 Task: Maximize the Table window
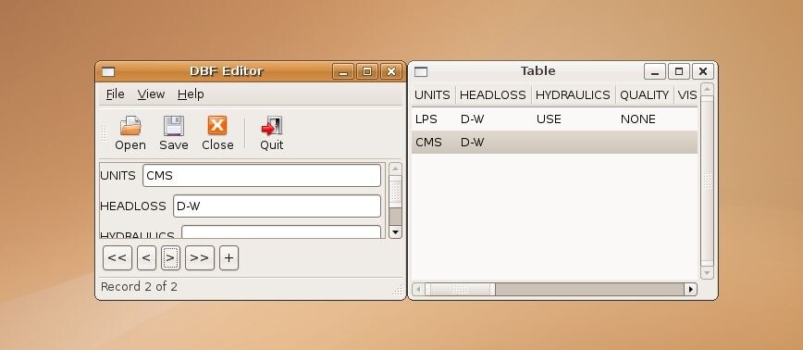coord(679,71)
